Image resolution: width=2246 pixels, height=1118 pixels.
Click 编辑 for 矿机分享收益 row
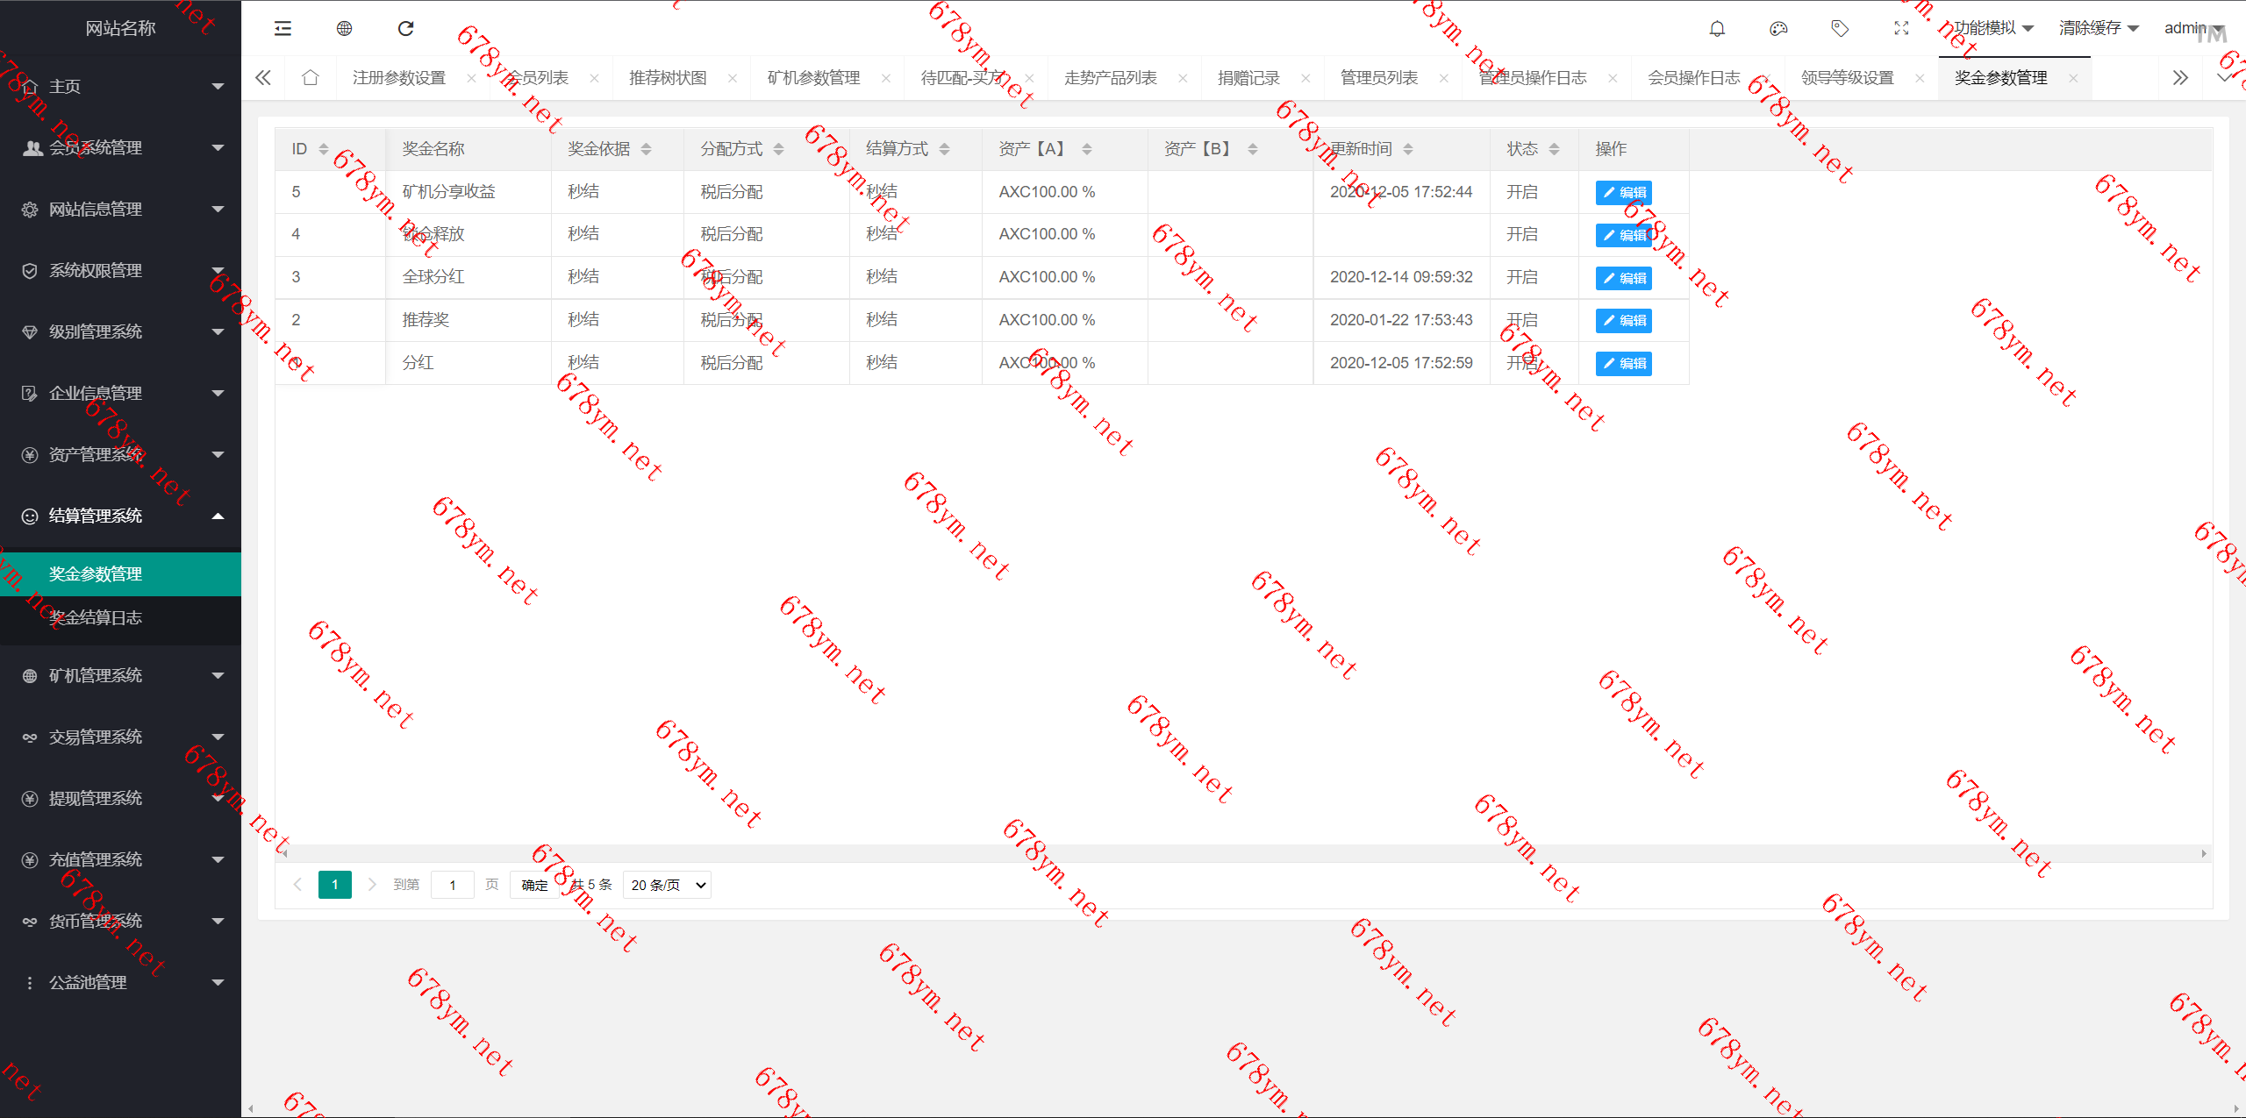point(1623,193)
